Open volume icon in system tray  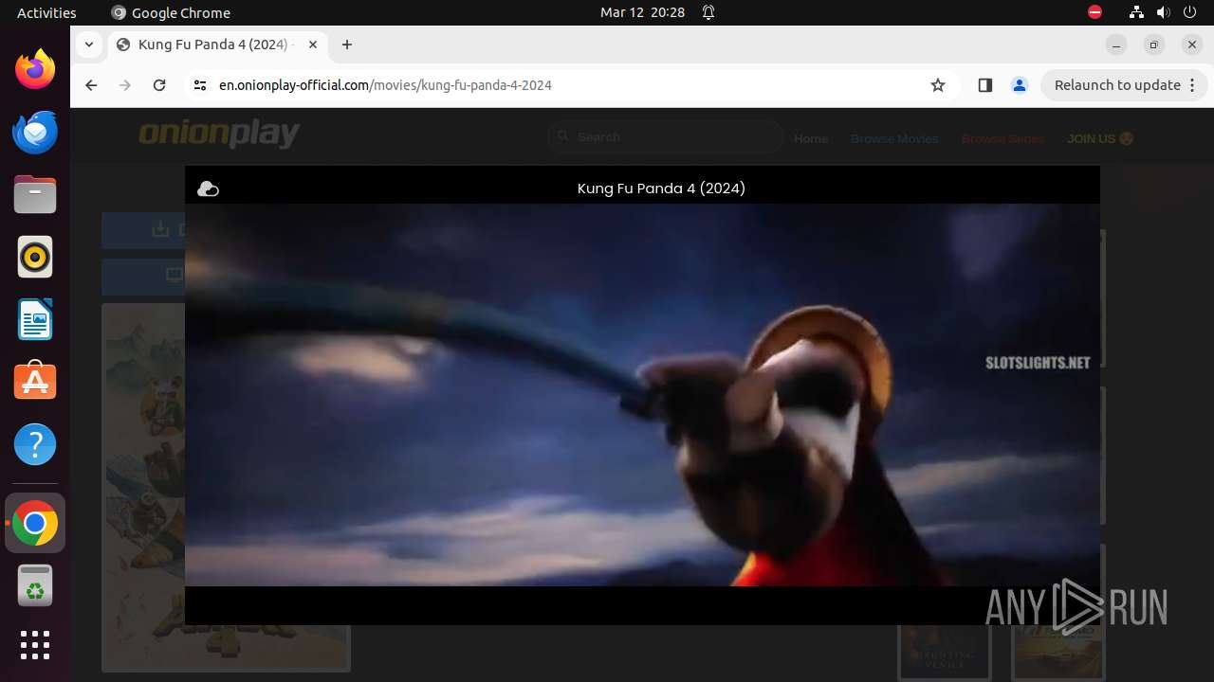[x=1163, y=12]
